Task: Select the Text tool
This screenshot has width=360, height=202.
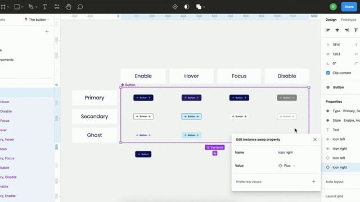Action: click(45, 7)
